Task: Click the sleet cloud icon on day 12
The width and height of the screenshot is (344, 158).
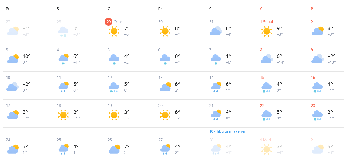Action: 114,87
